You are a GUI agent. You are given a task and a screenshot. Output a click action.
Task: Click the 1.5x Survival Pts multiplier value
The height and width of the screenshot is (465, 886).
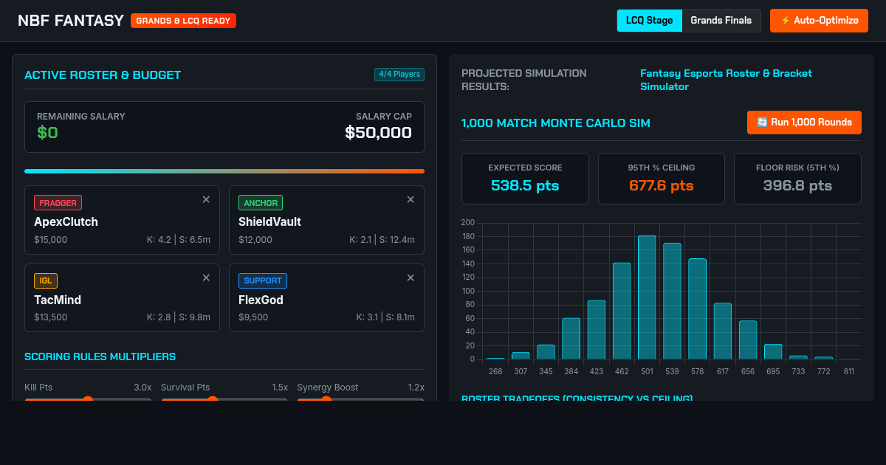pos(280,387)
